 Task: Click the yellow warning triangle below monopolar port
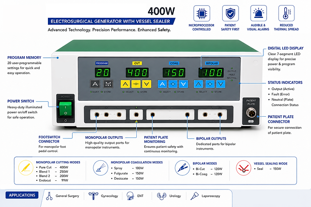[136, 121]
